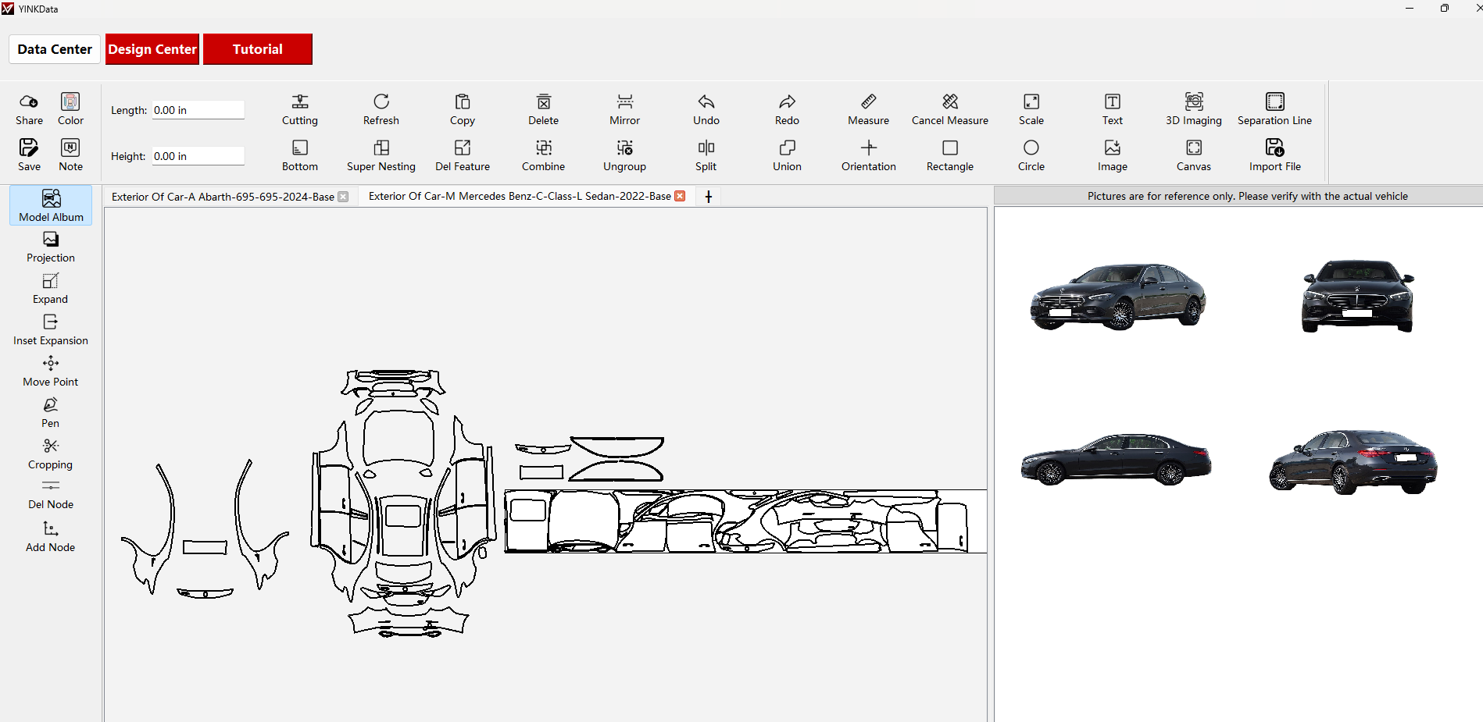
Task: Open the 3D Imaging tool
Action: click(1193, 102)
